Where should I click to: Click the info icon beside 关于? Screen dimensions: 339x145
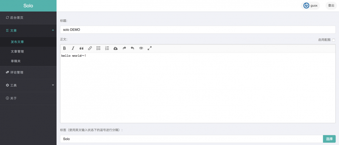coord(7,98)
